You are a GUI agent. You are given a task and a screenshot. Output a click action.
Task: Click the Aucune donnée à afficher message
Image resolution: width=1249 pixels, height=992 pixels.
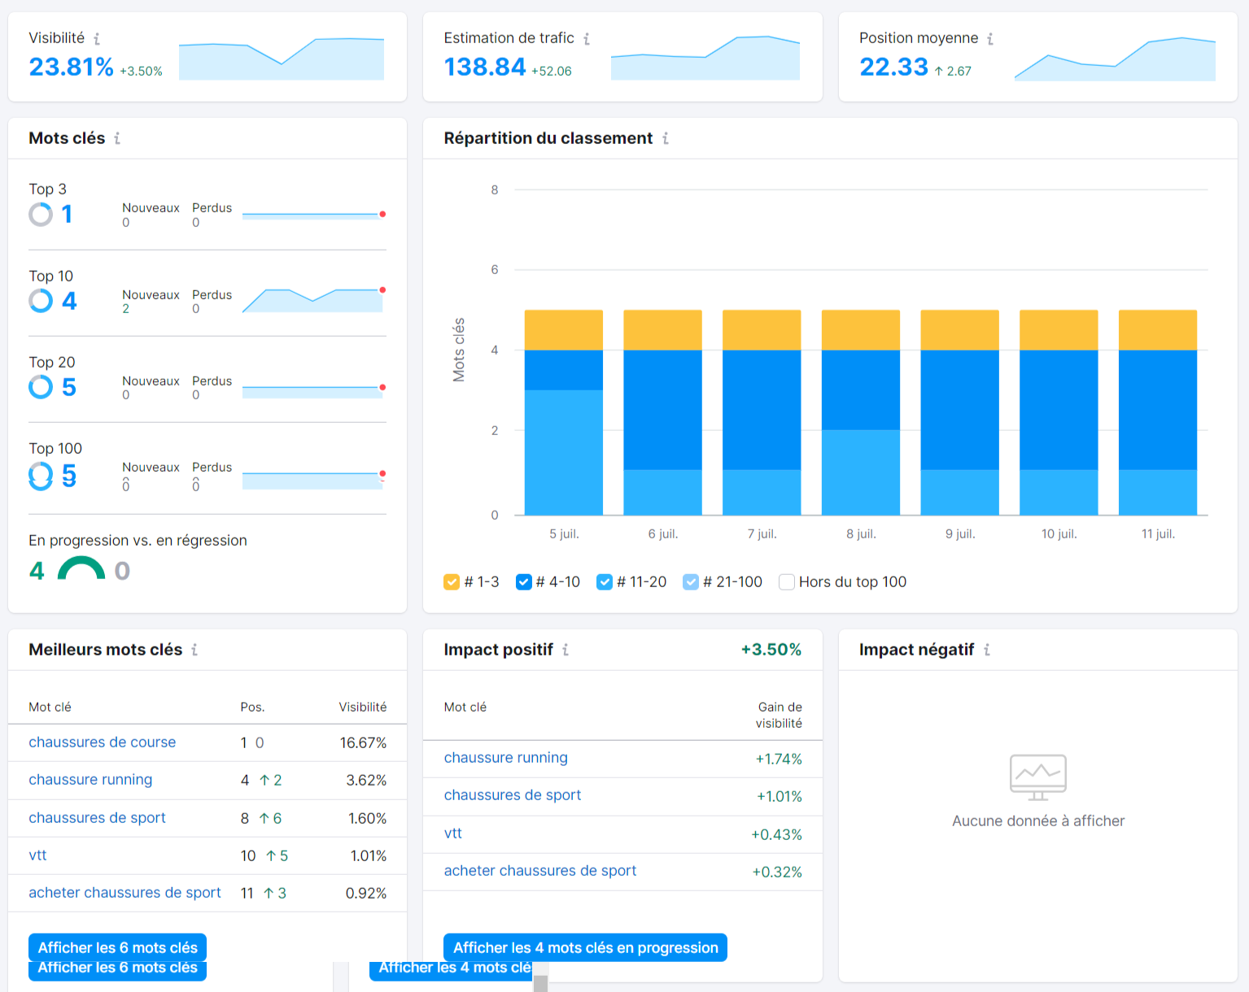click(1038, 821)
